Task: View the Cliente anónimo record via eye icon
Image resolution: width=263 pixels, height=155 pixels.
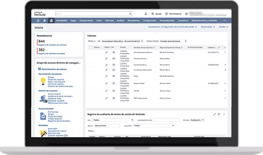Action: point(114,58)
